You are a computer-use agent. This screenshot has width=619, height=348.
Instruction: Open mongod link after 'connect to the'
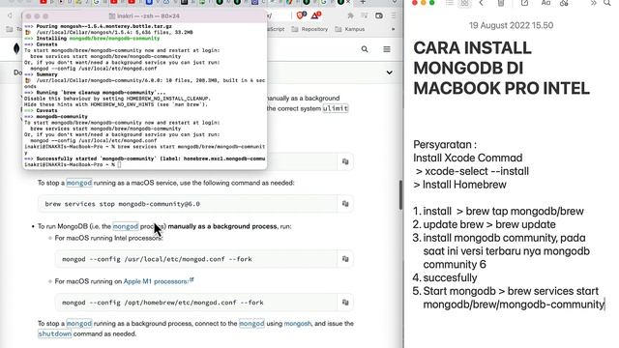click(251, 323)
